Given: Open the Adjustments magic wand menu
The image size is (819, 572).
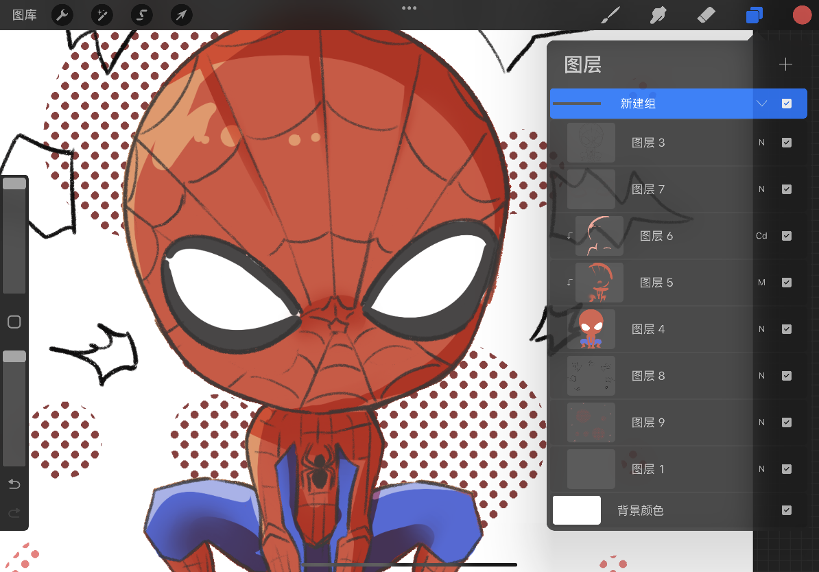Looking at the screenshot, I should (x=102, y=15).
